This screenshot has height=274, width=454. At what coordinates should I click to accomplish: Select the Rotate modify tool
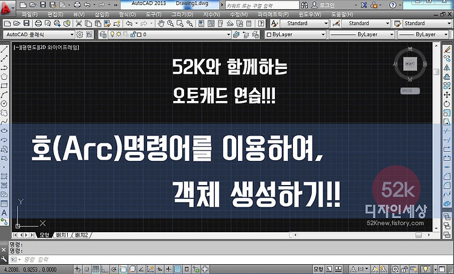coord(447,104)
